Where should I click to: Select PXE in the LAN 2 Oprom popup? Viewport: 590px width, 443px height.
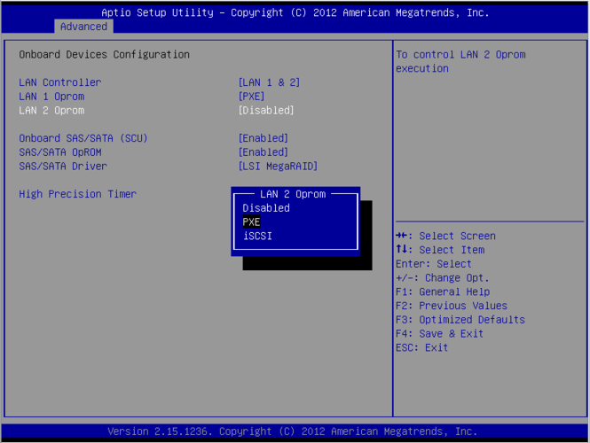click(x=252, y=222)
